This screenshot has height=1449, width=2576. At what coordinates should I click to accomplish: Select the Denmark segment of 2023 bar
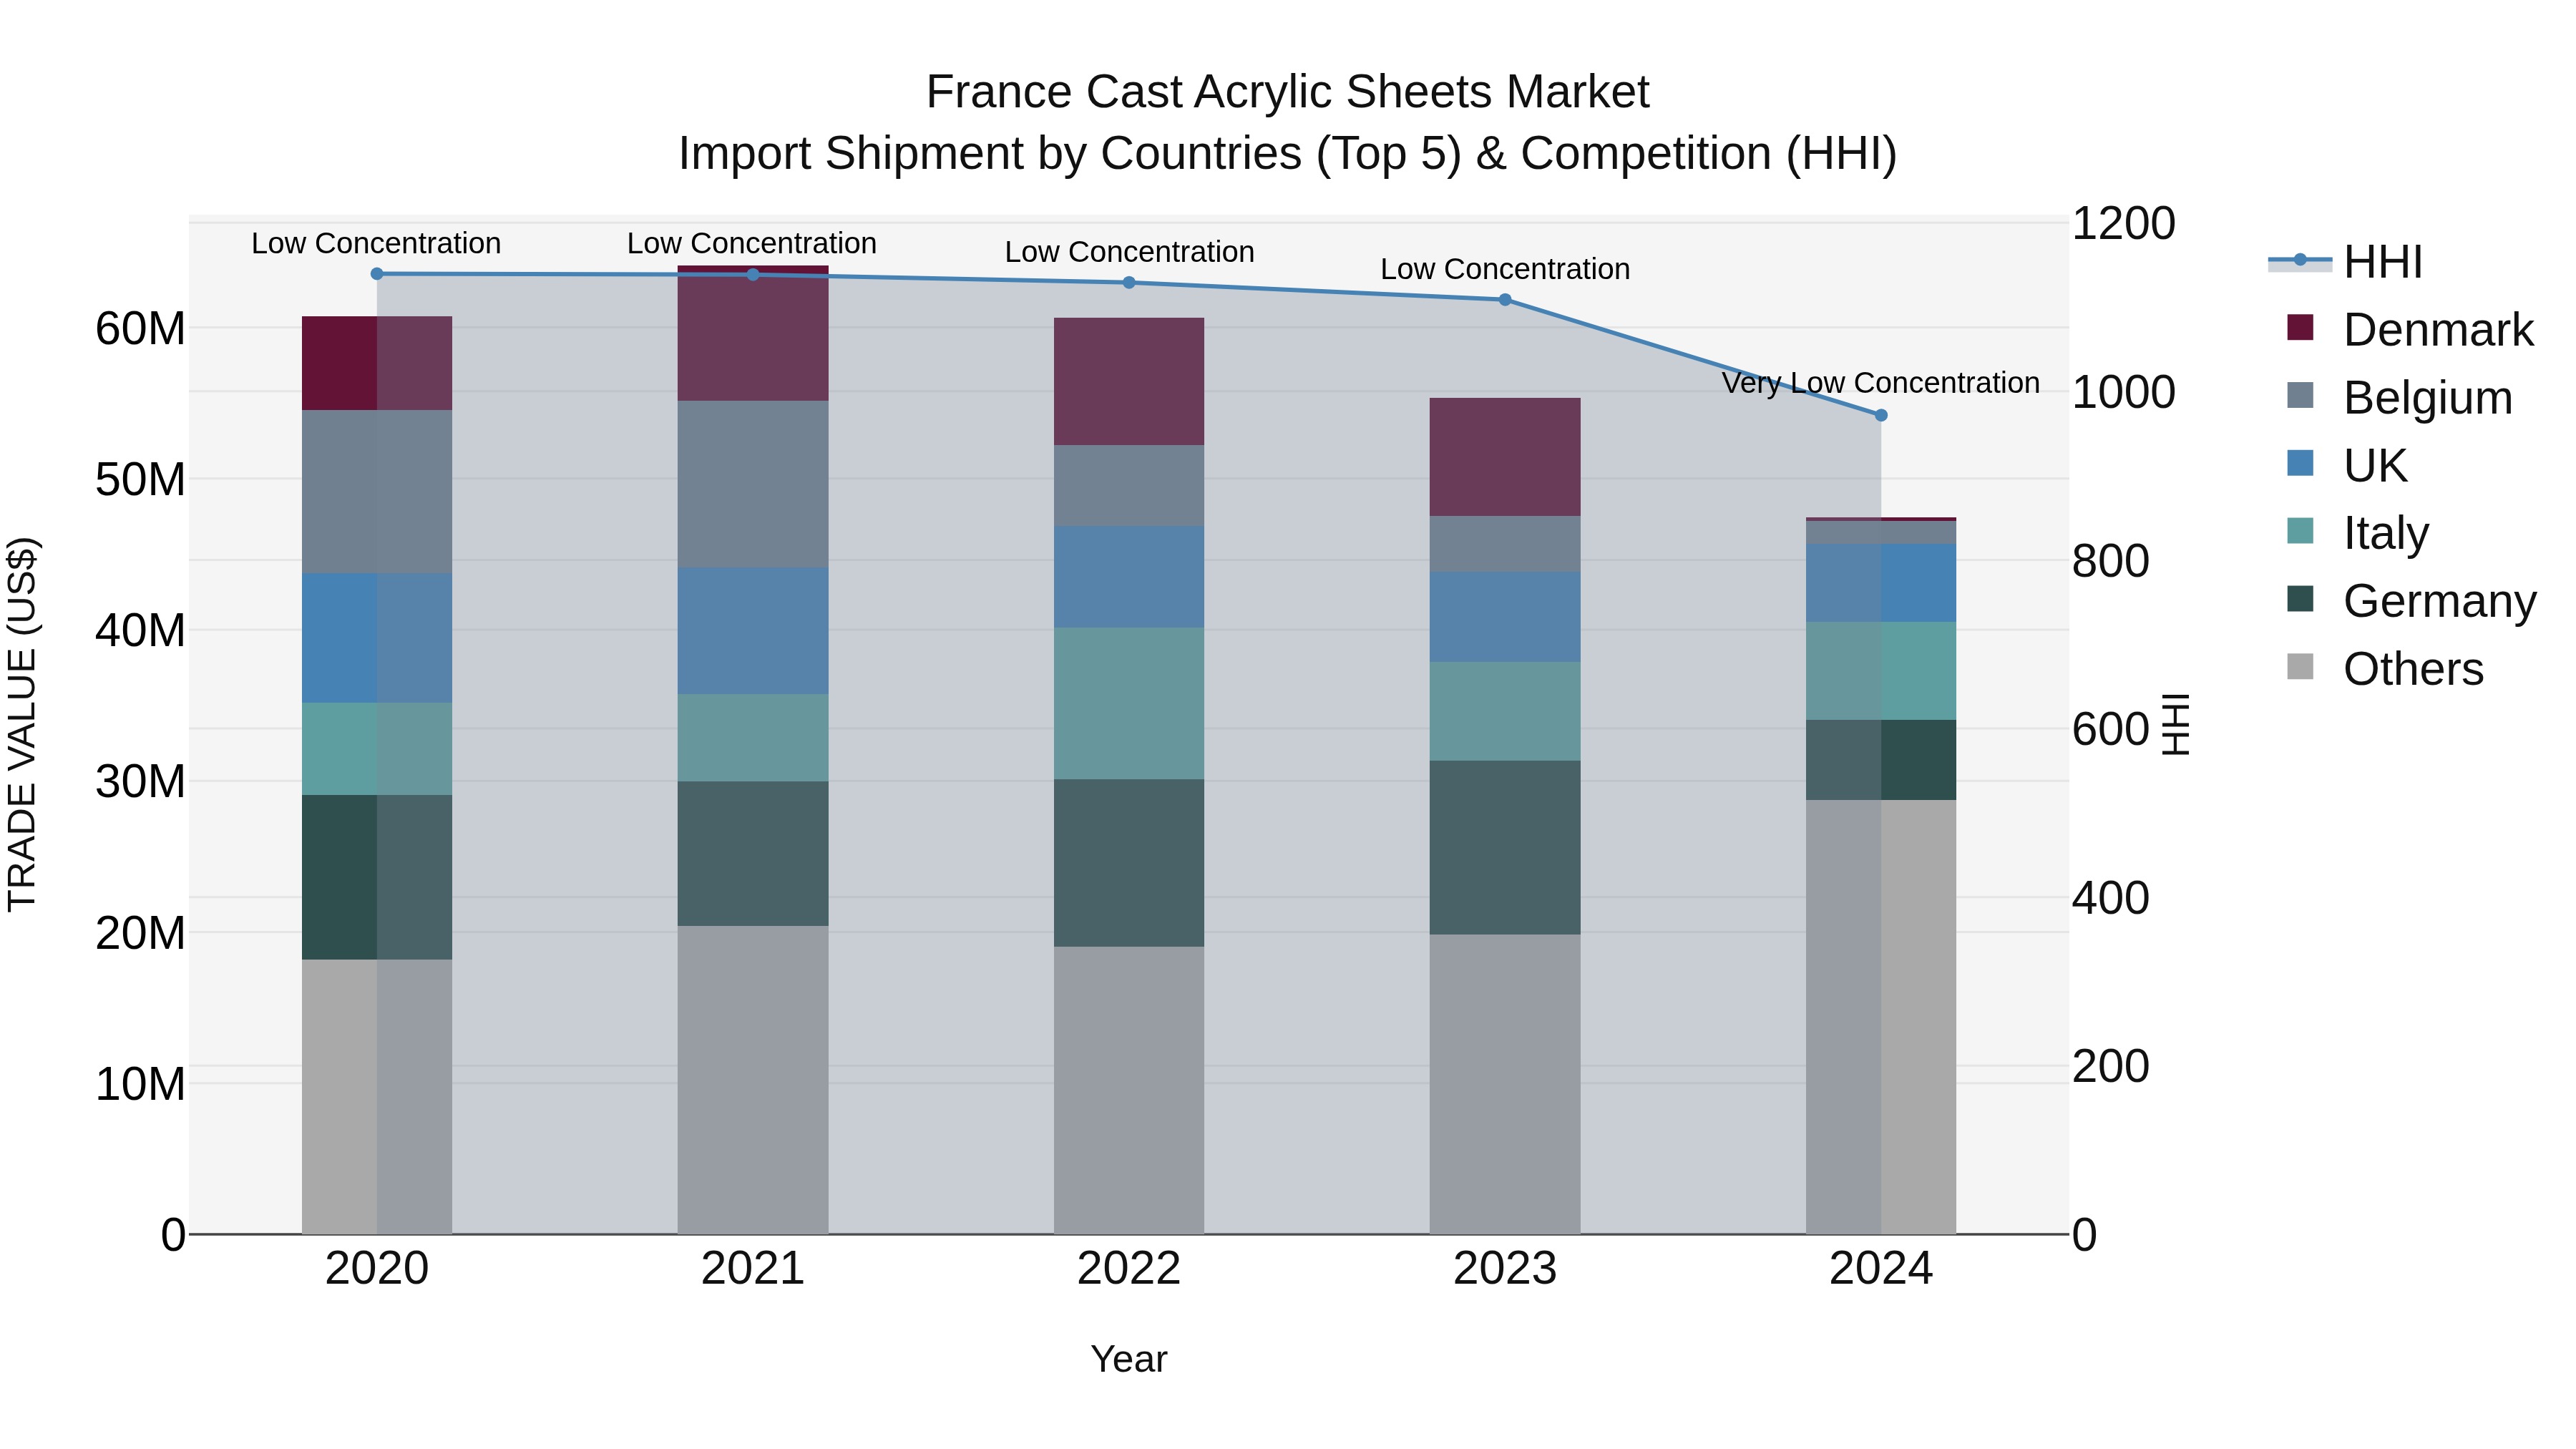coord(1505,457)
